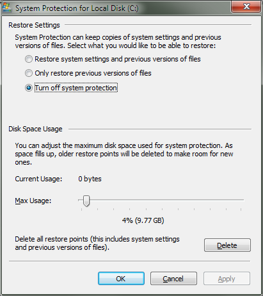Click the Apply button
This screenshot has height=296, width=263.
click(227, 279)
